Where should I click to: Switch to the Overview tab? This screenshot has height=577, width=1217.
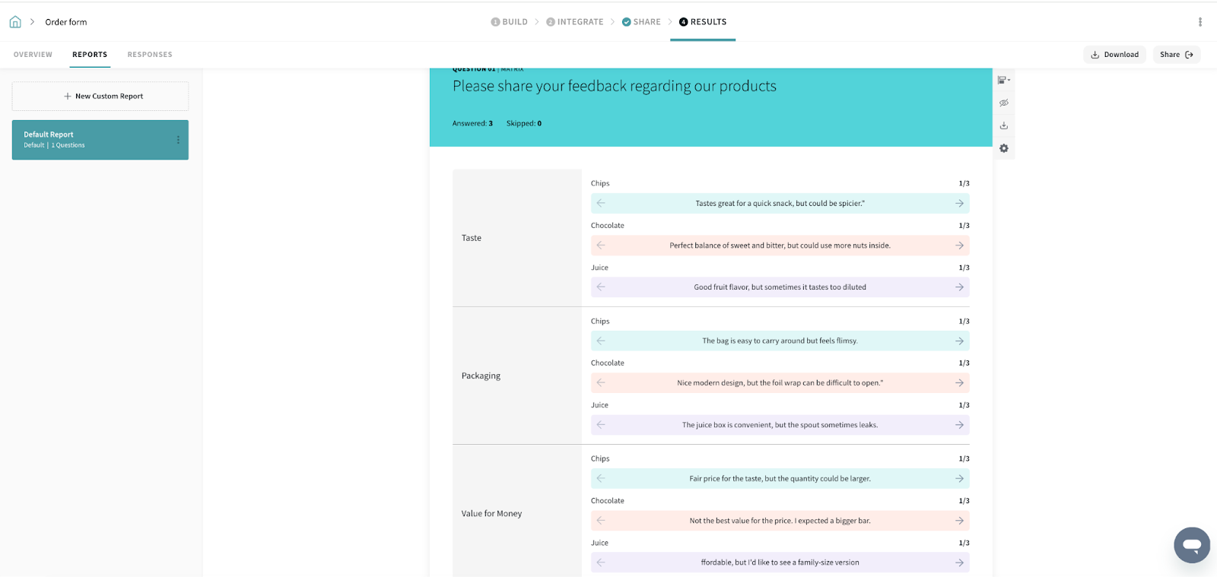33,55
